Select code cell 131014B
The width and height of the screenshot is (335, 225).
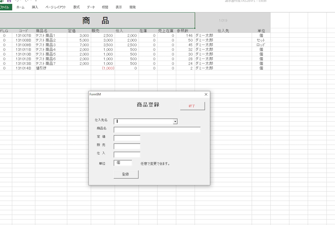coord(24,68)
